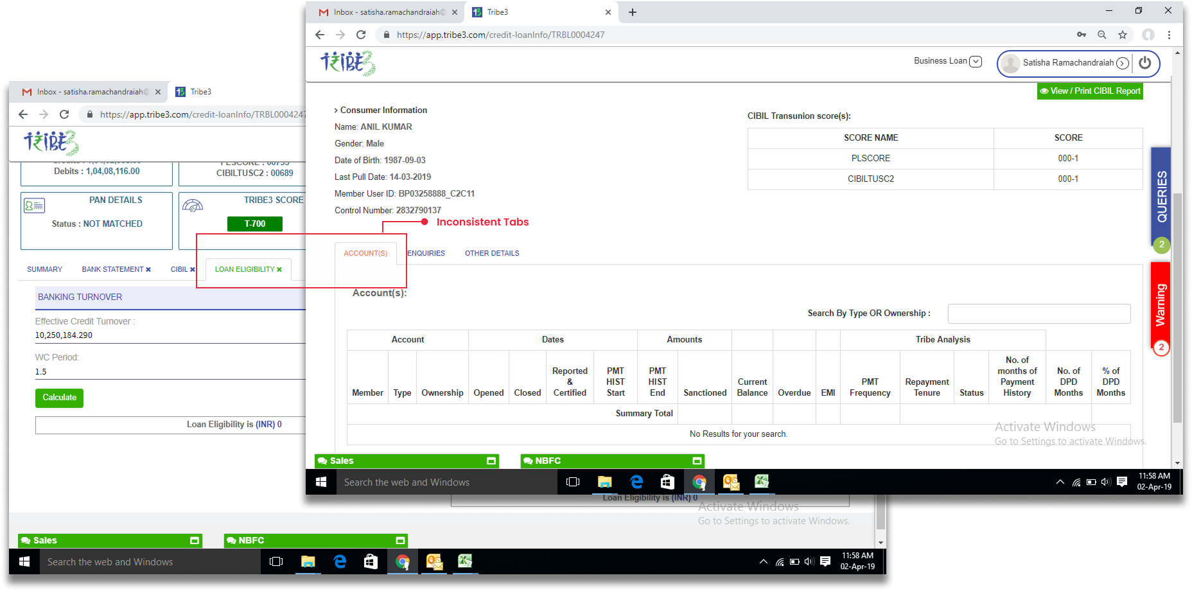The height and width of the screenshot is (591, 1192).
Task: Click TRIBE3 SCORE gauge icon in back window
Action: pyautogui.click(x=193, y=206)
